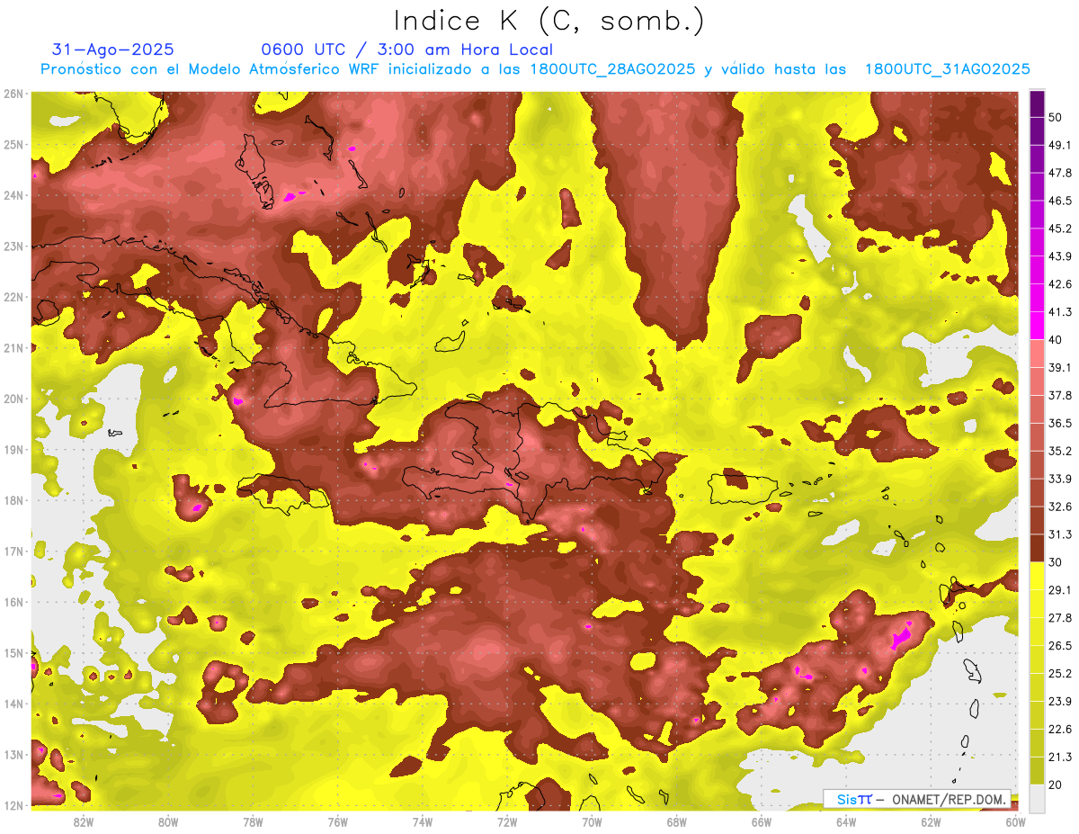The width and height of the screenshot is (1079, 834).
Task: Click the 26N latitude label
Action: click(13, 94)
